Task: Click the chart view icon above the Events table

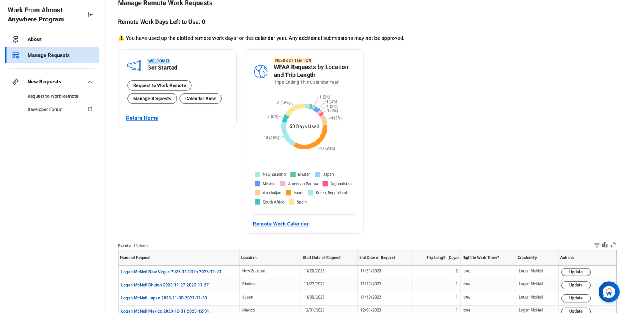Action: click(x=605, y=244)
